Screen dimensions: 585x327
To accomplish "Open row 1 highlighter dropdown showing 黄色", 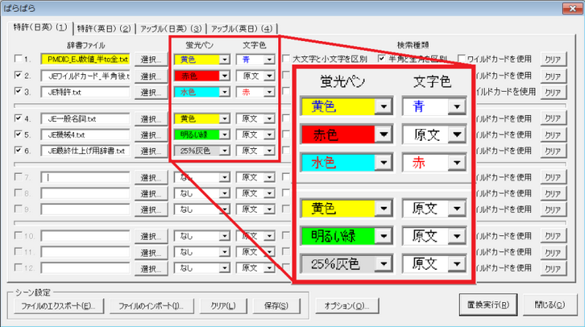I will pos(225,59).
